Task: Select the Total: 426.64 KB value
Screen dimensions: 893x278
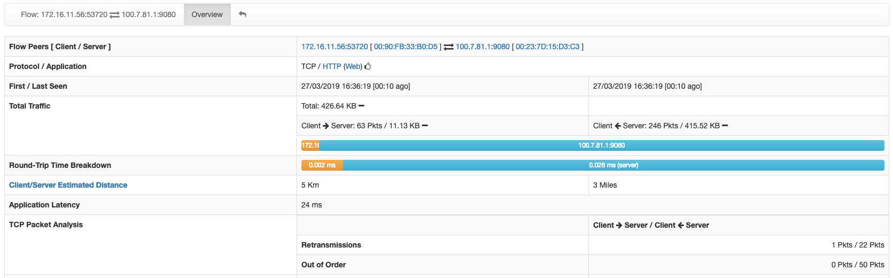Action: pos(329,106)
